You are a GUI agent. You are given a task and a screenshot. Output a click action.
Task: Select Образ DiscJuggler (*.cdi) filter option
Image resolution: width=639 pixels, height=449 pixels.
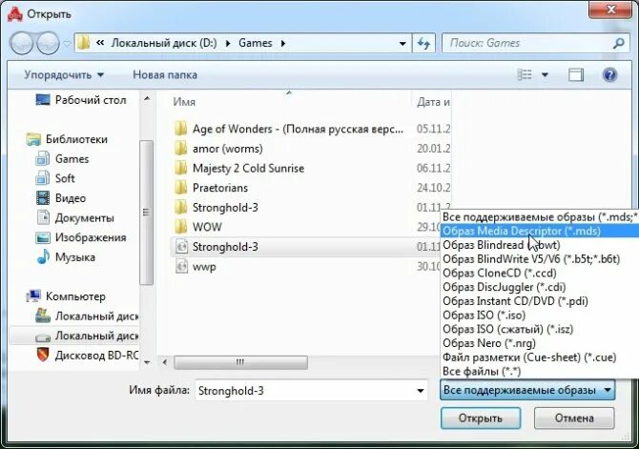[540, 287]
